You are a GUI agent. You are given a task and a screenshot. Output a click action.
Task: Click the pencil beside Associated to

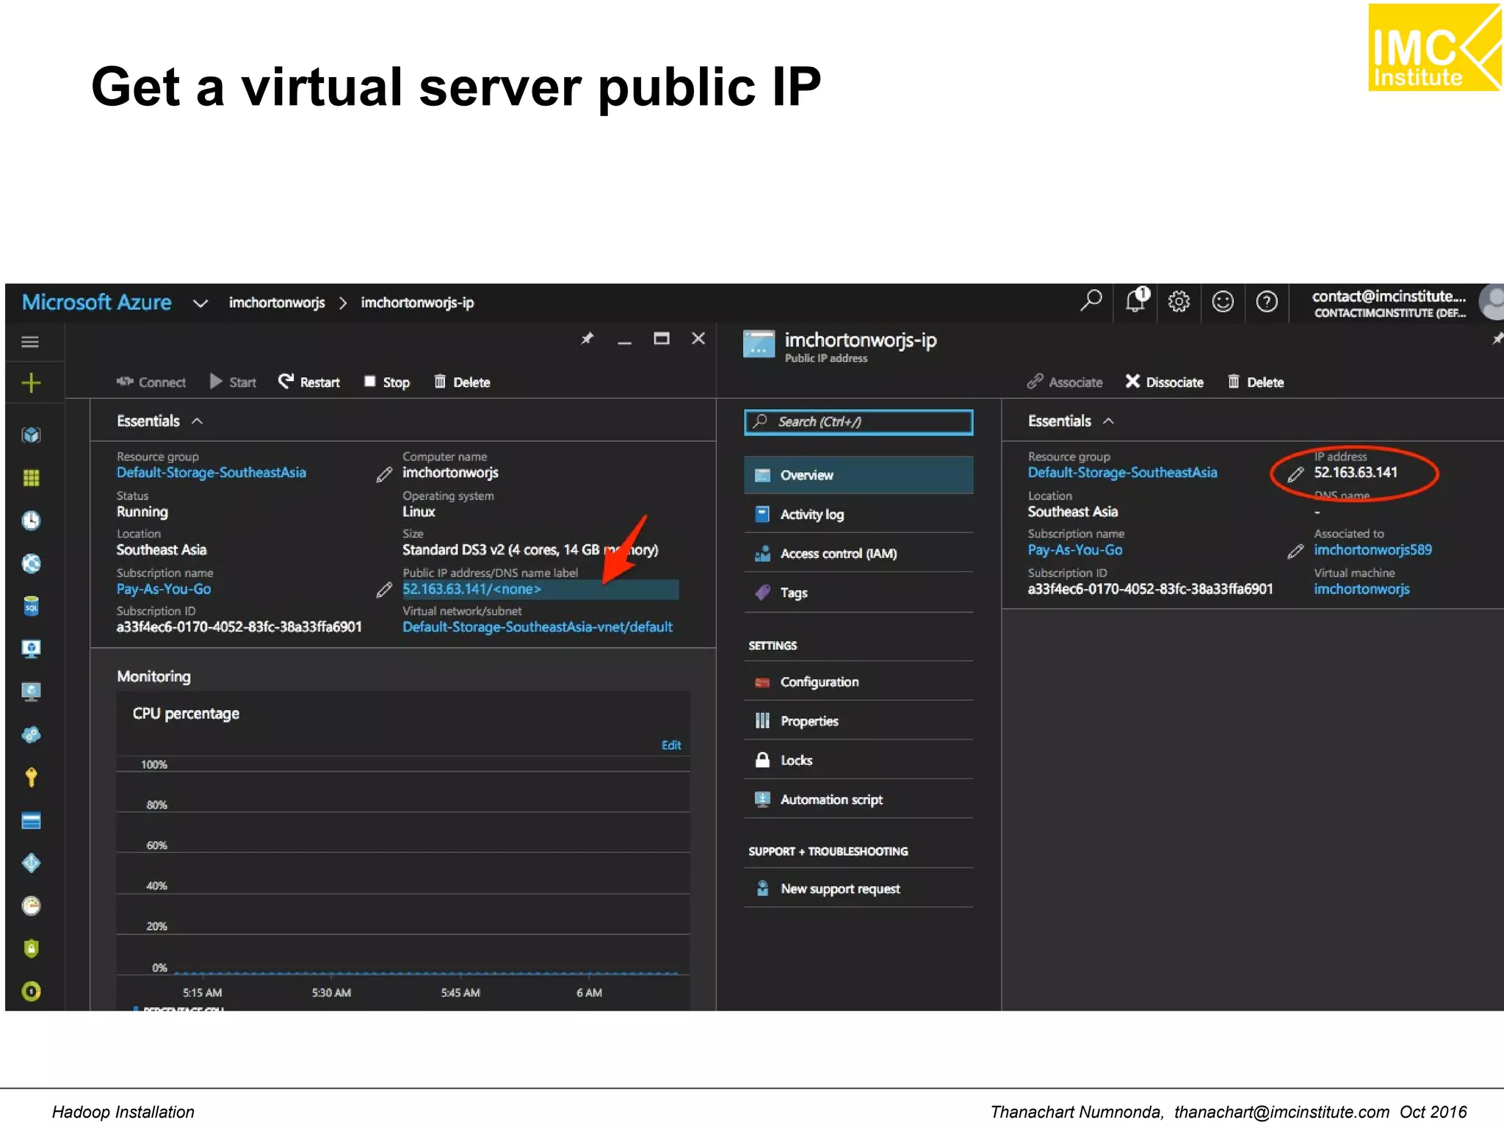click(1296, 552)
